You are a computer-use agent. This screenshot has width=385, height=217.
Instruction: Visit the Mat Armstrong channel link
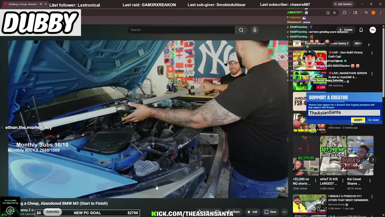pos(337,204)
